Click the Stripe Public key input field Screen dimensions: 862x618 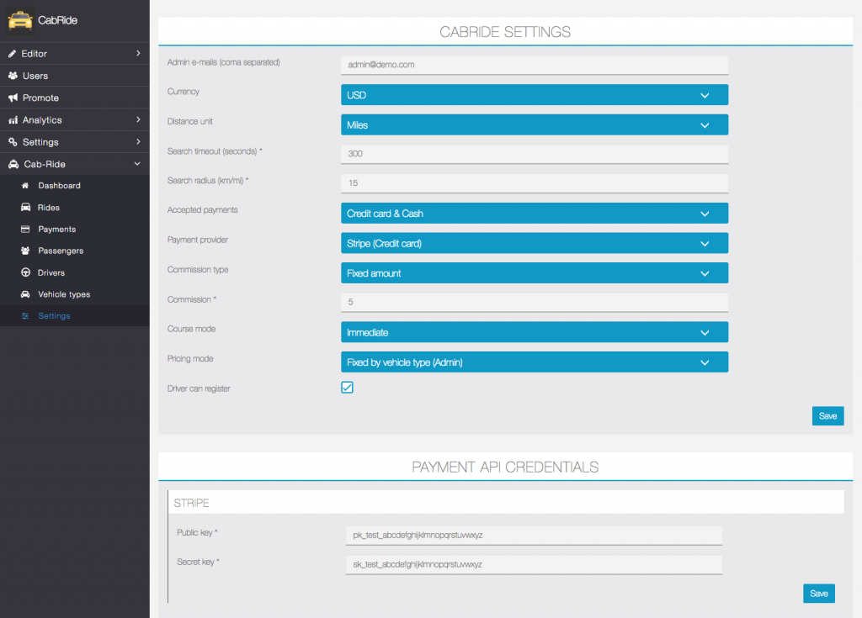pos(531,536)
